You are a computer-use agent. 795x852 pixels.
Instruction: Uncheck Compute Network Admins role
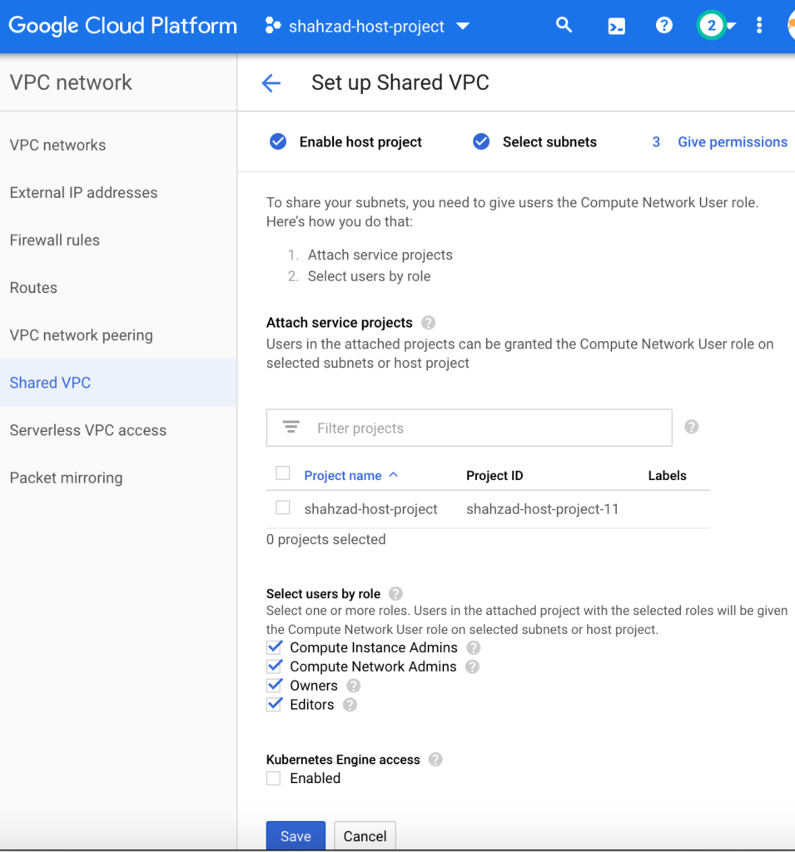click(274, 666)
